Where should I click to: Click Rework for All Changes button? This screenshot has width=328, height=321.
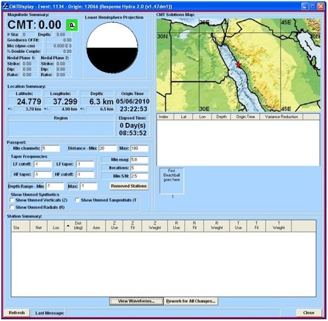click(x=191, y=301)
